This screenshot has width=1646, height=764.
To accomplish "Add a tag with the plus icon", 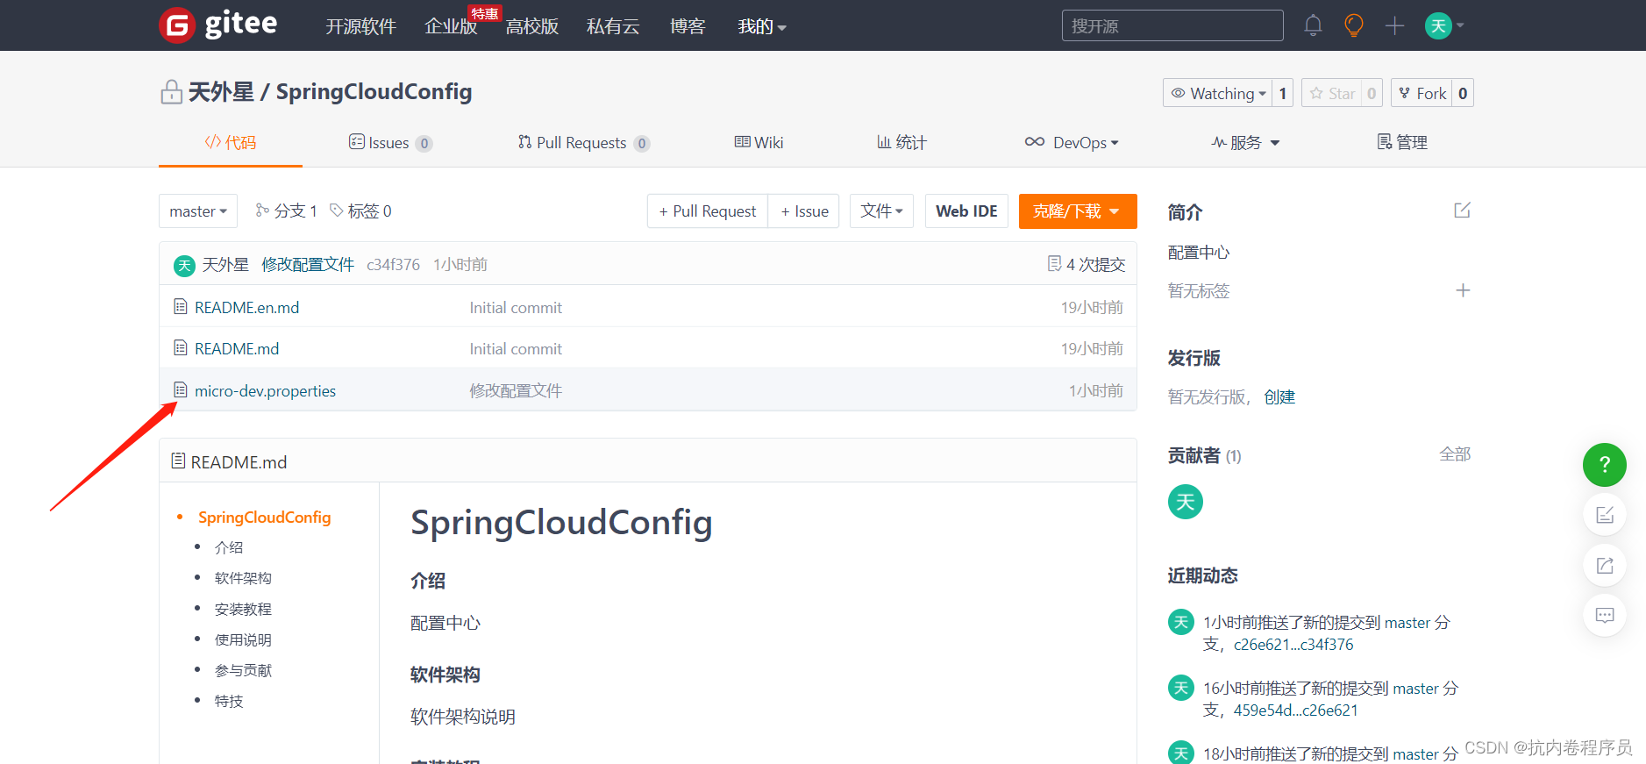I will tap(1463, 290).
